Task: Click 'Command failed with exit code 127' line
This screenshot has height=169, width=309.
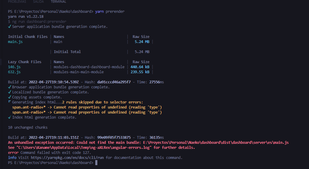Action: click(x=50, y=153)
